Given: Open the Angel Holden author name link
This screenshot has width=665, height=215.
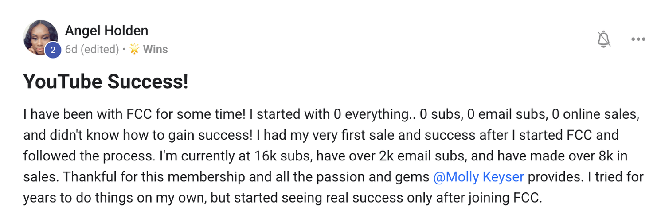Looking at the screenshot, I should (x=106, y=31).
